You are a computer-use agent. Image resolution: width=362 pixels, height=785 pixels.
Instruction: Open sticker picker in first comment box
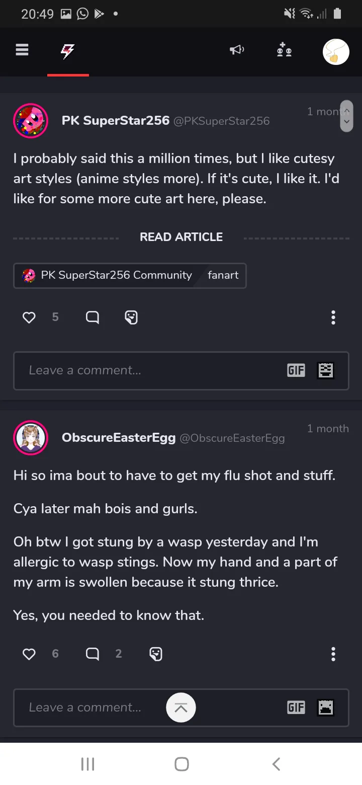click(x=326, y=371)
